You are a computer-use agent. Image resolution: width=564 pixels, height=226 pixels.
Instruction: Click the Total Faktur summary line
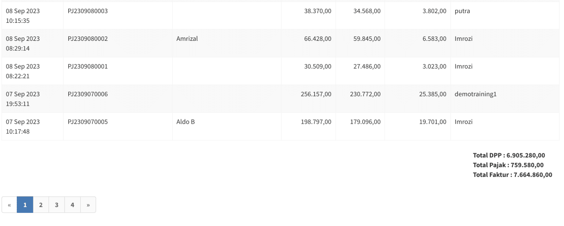512,175
